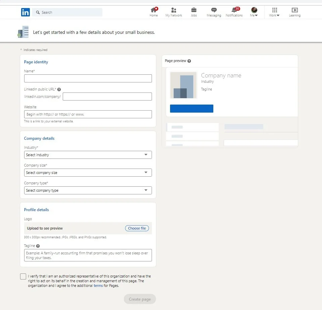Expand the Work menu arrow
Screen dimensions: 322x310
(x=278, y=15)
